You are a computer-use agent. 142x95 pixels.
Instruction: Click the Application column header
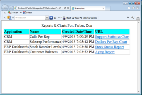[16, 32]
